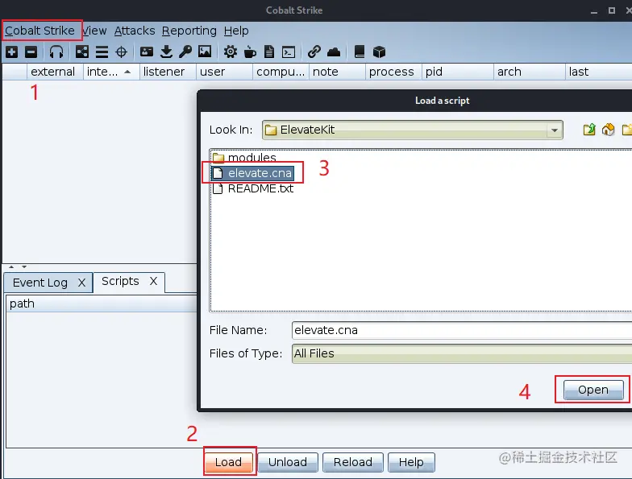Click the Home folder icon in dialog
Screen dimensions: 632x479
click(x=609, y=130)
